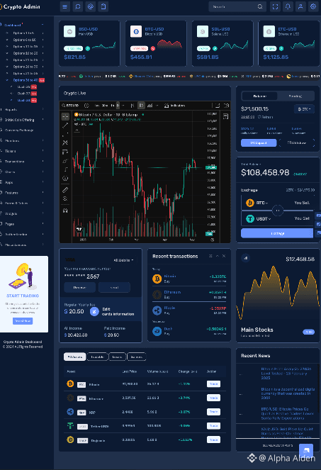
Task: Collapse the Recent transactions panel
Action: coord(218,256)
